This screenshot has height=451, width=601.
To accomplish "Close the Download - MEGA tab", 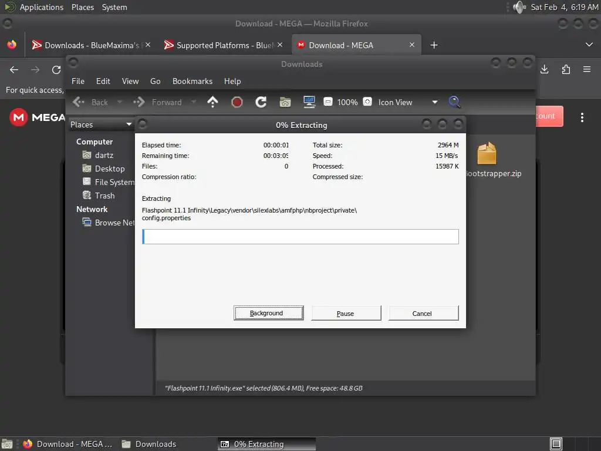I will (x=412, y=45).
